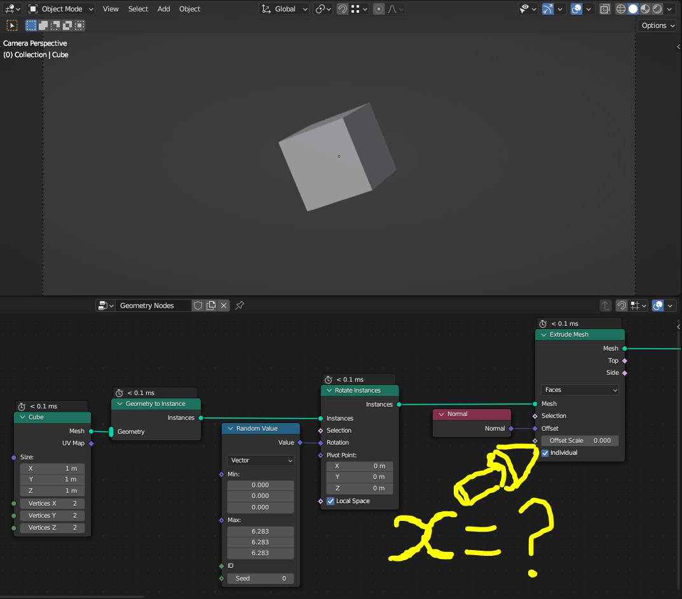Open the gizmo options dropdown
682x599 pixels.
click(560, 9)
